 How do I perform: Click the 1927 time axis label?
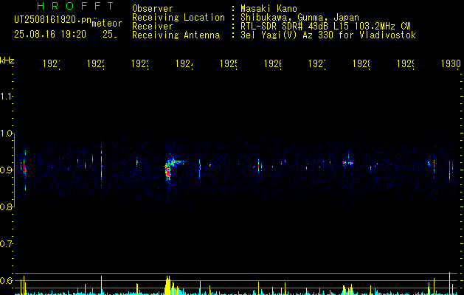click(317, 63)
